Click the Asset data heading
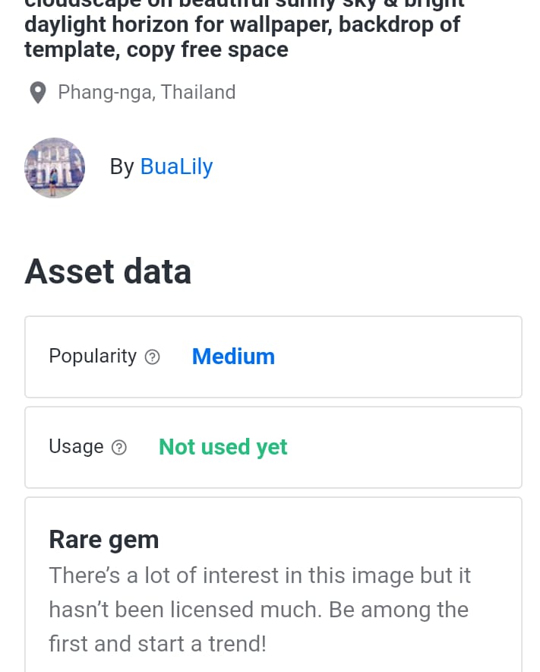The height and width of the screenshot is (672, 540). point(108,271)
